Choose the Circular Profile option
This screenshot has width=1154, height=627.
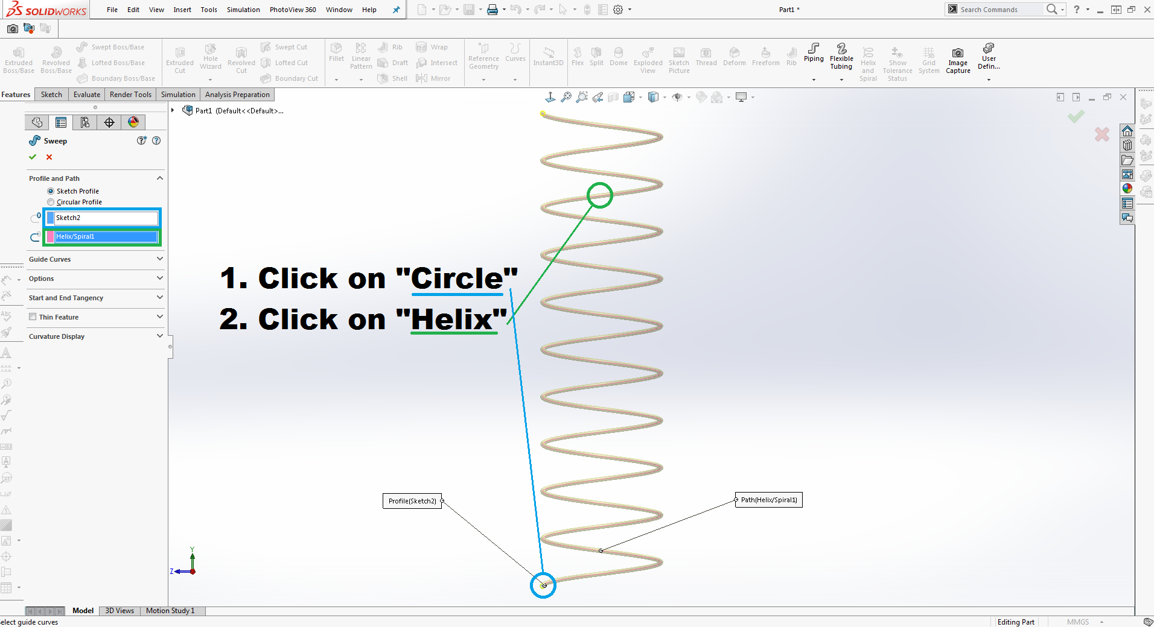coord(51,202)
